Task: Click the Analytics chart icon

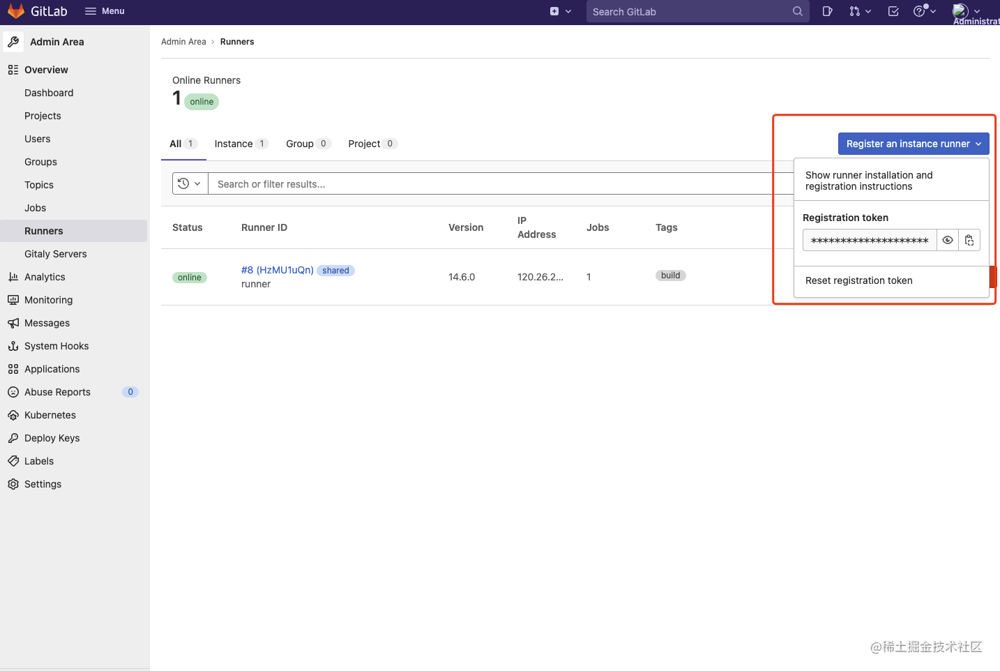Action: click(13, 277)
